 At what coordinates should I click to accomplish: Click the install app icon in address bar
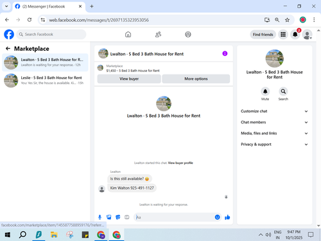[267, 20]
